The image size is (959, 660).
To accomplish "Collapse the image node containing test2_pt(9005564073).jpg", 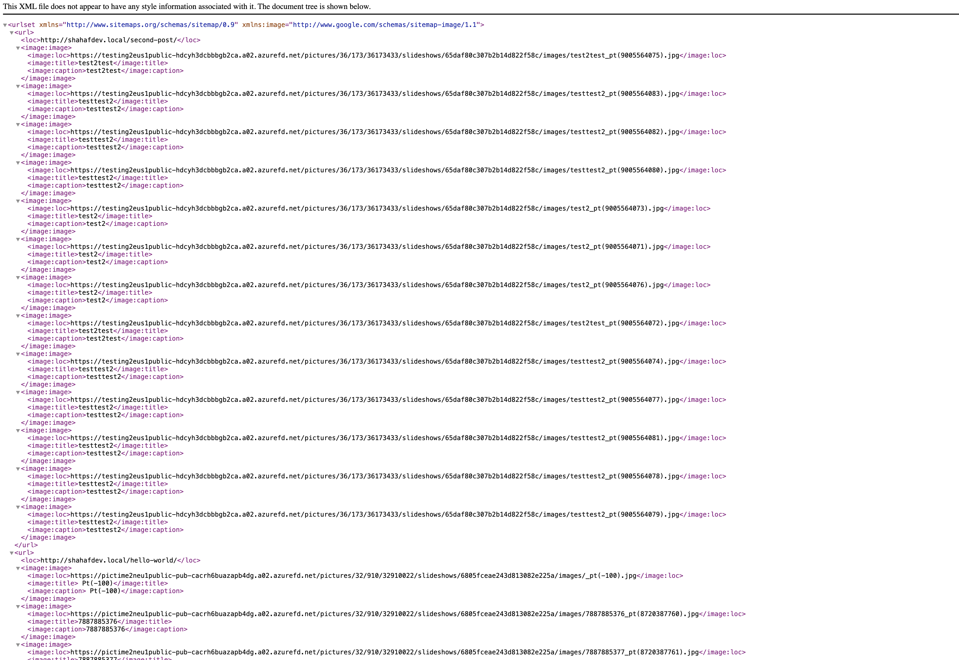I will click(x=18, y=201).
